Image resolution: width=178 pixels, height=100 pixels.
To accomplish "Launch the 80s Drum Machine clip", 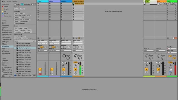I will [x=73, y=4].
